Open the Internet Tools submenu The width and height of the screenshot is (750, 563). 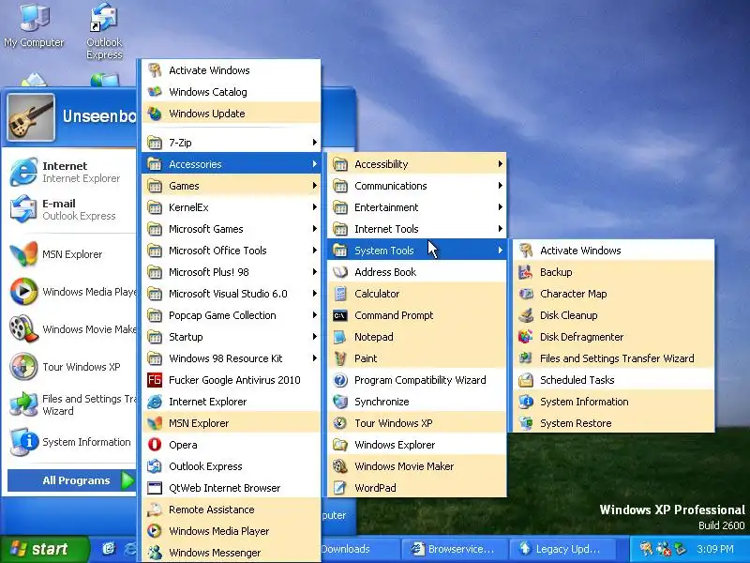pyautogui.click(x=416, y=228)
